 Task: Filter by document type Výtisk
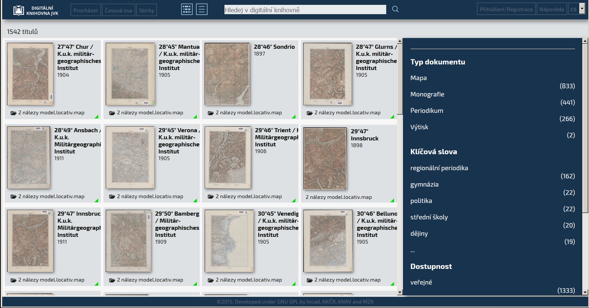[x=419, y=127]
